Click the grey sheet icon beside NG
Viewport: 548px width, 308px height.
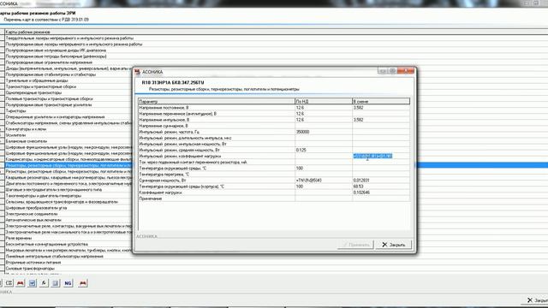[55, 283]
